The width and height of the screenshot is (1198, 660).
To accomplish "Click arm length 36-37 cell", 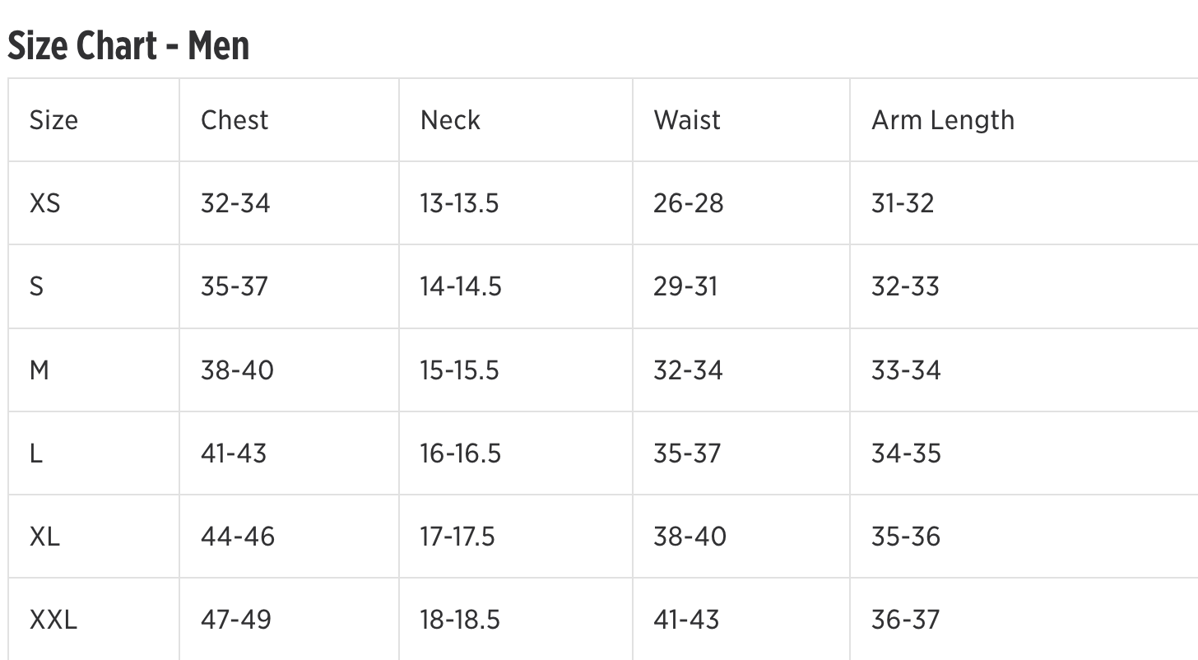I will [x=905, y=620].
